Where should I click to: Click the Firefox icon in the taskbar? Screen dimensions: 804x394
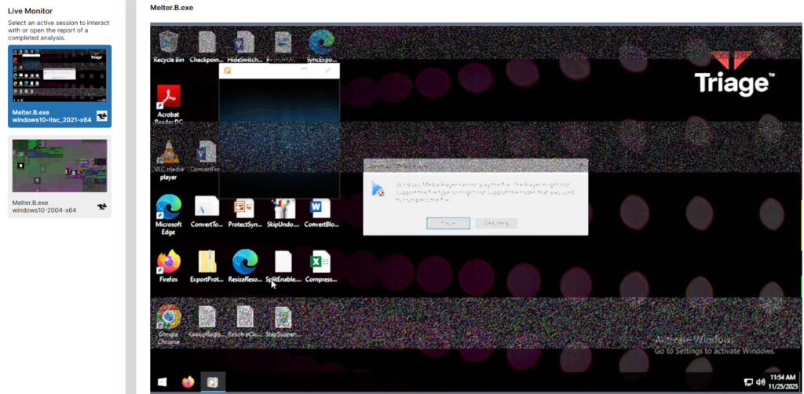point(188,382)
